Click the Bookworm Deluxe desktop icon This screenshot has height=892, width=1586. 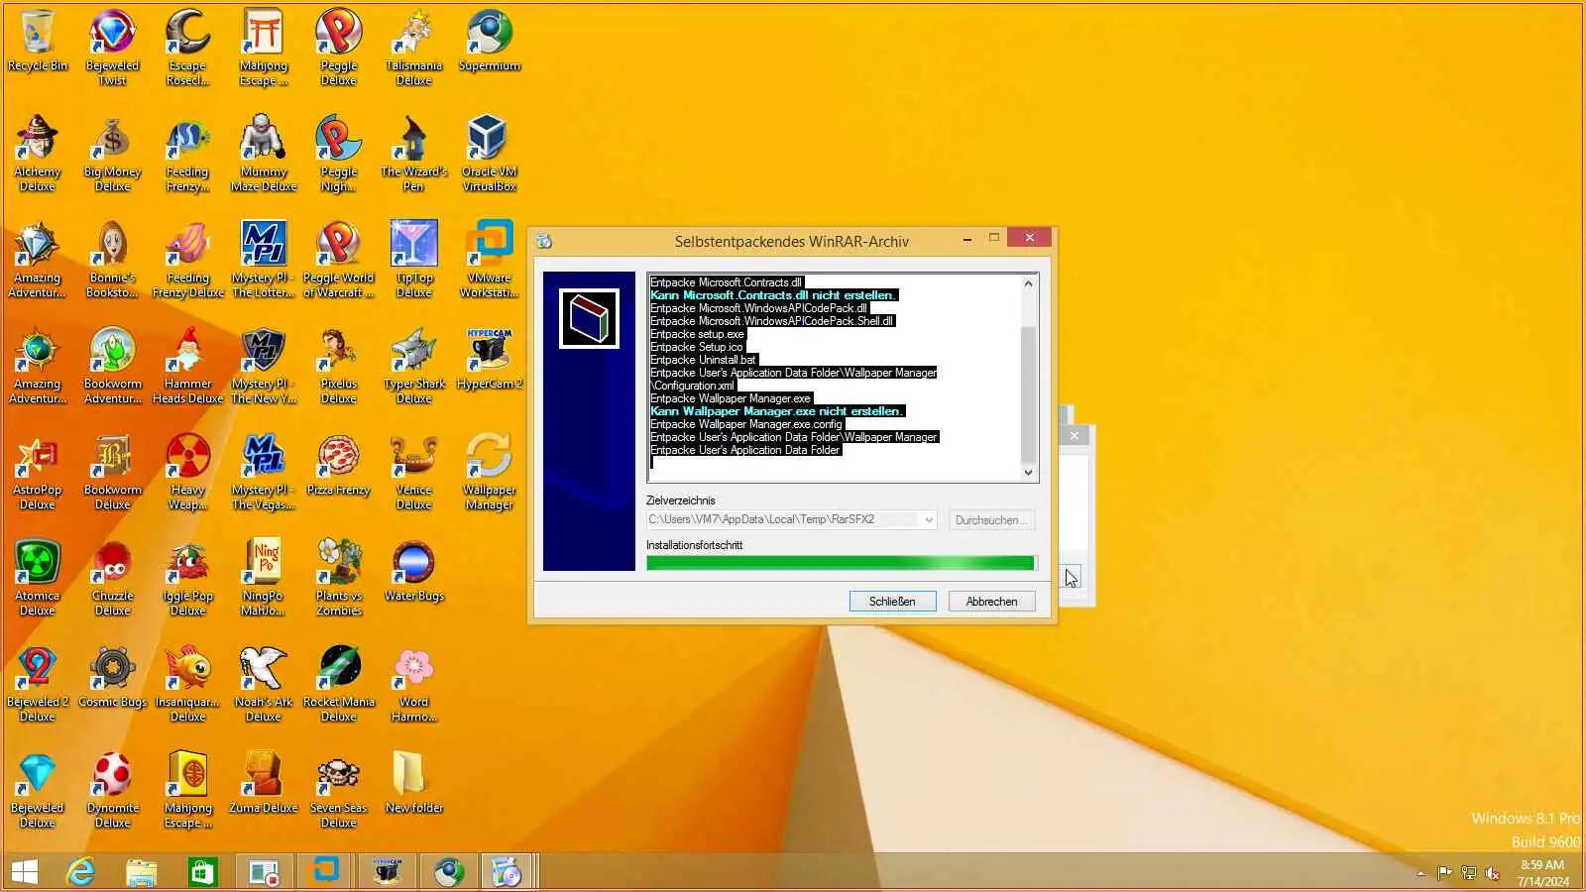tap(112, 472)
